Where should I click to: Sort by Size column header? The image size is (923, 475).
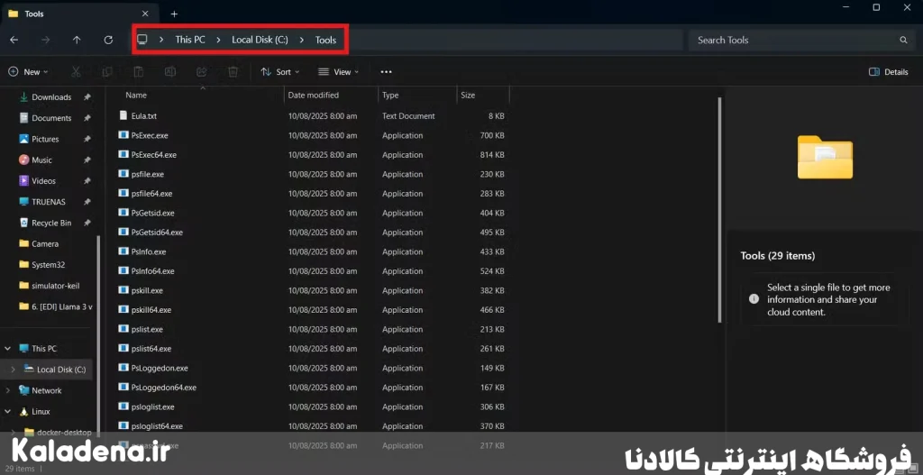[x=468, y=95]
